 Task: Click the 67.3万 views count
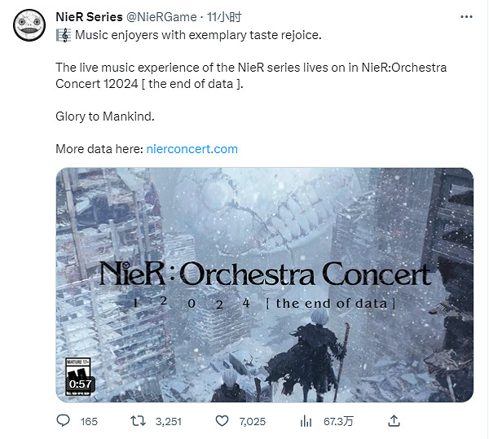click(x=336, y=421)
